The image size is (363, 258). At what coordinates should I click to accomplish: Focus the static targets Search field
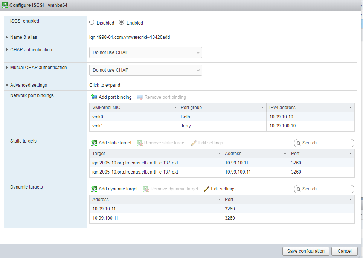pos(324,143)
